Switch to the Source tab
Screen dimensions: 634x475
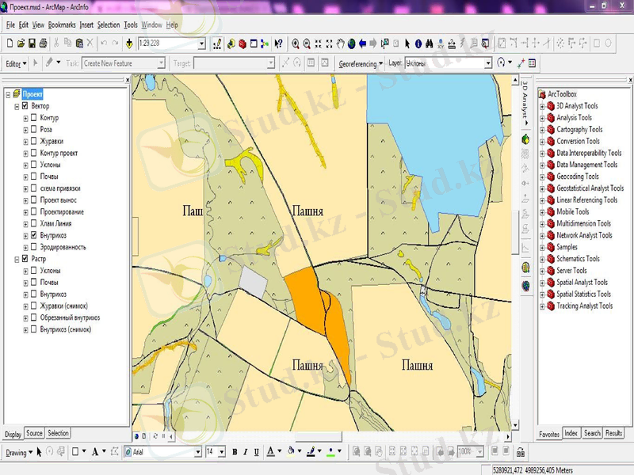(x=34, y=434)
